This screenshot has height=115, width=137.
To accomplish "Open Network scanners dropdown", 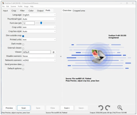I will [x=39, y=60].
